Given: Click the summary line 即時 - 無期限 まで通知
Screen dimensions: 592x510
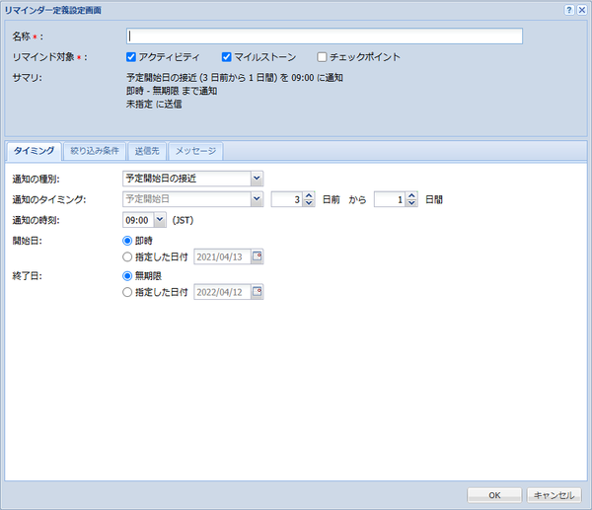Looking at the screenshot, I should [x=172, y=91].
